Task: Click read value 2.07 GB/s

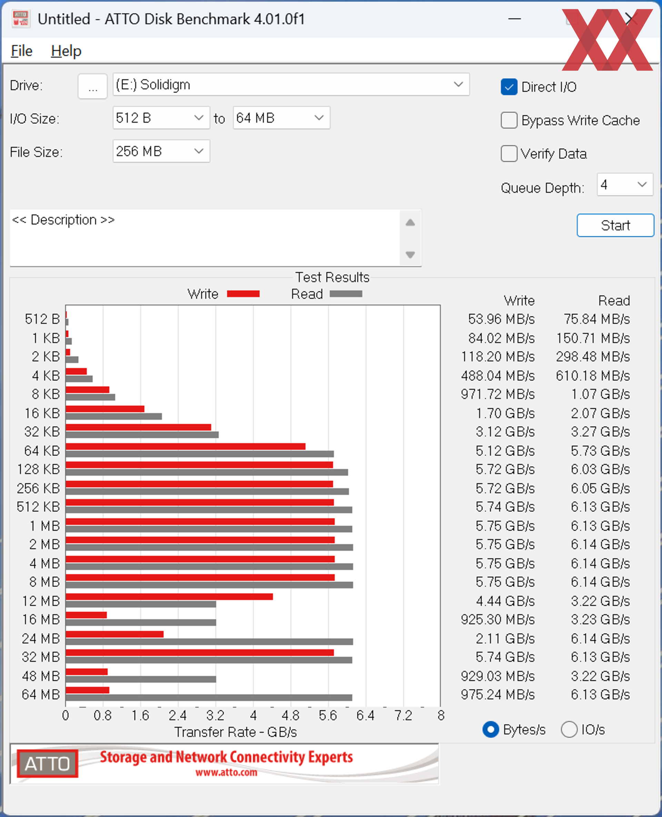Action: (600, 413)
